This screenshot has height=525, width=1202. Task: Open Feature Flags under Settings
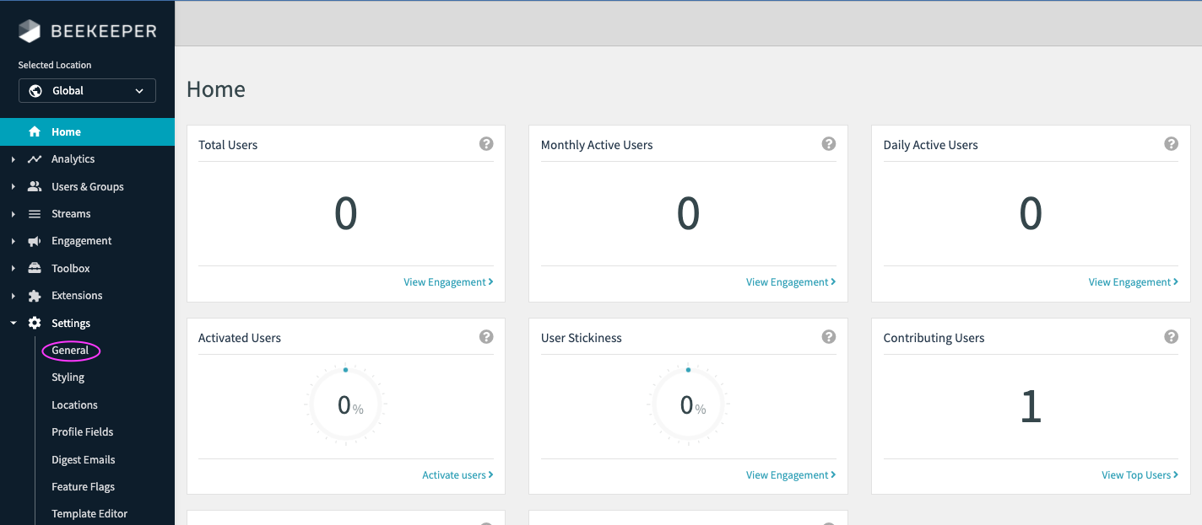83,487
